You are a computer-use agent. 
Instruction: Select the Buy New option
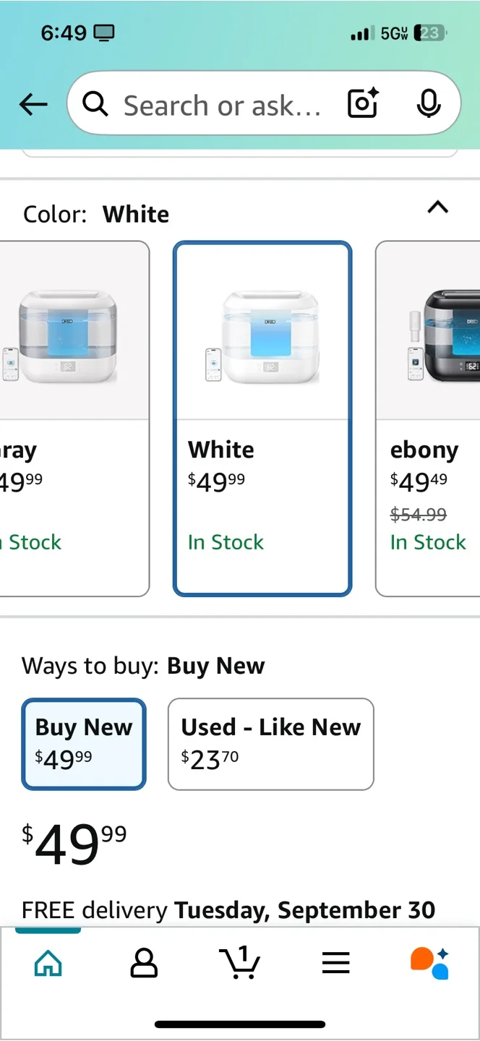tap(84, 744)
